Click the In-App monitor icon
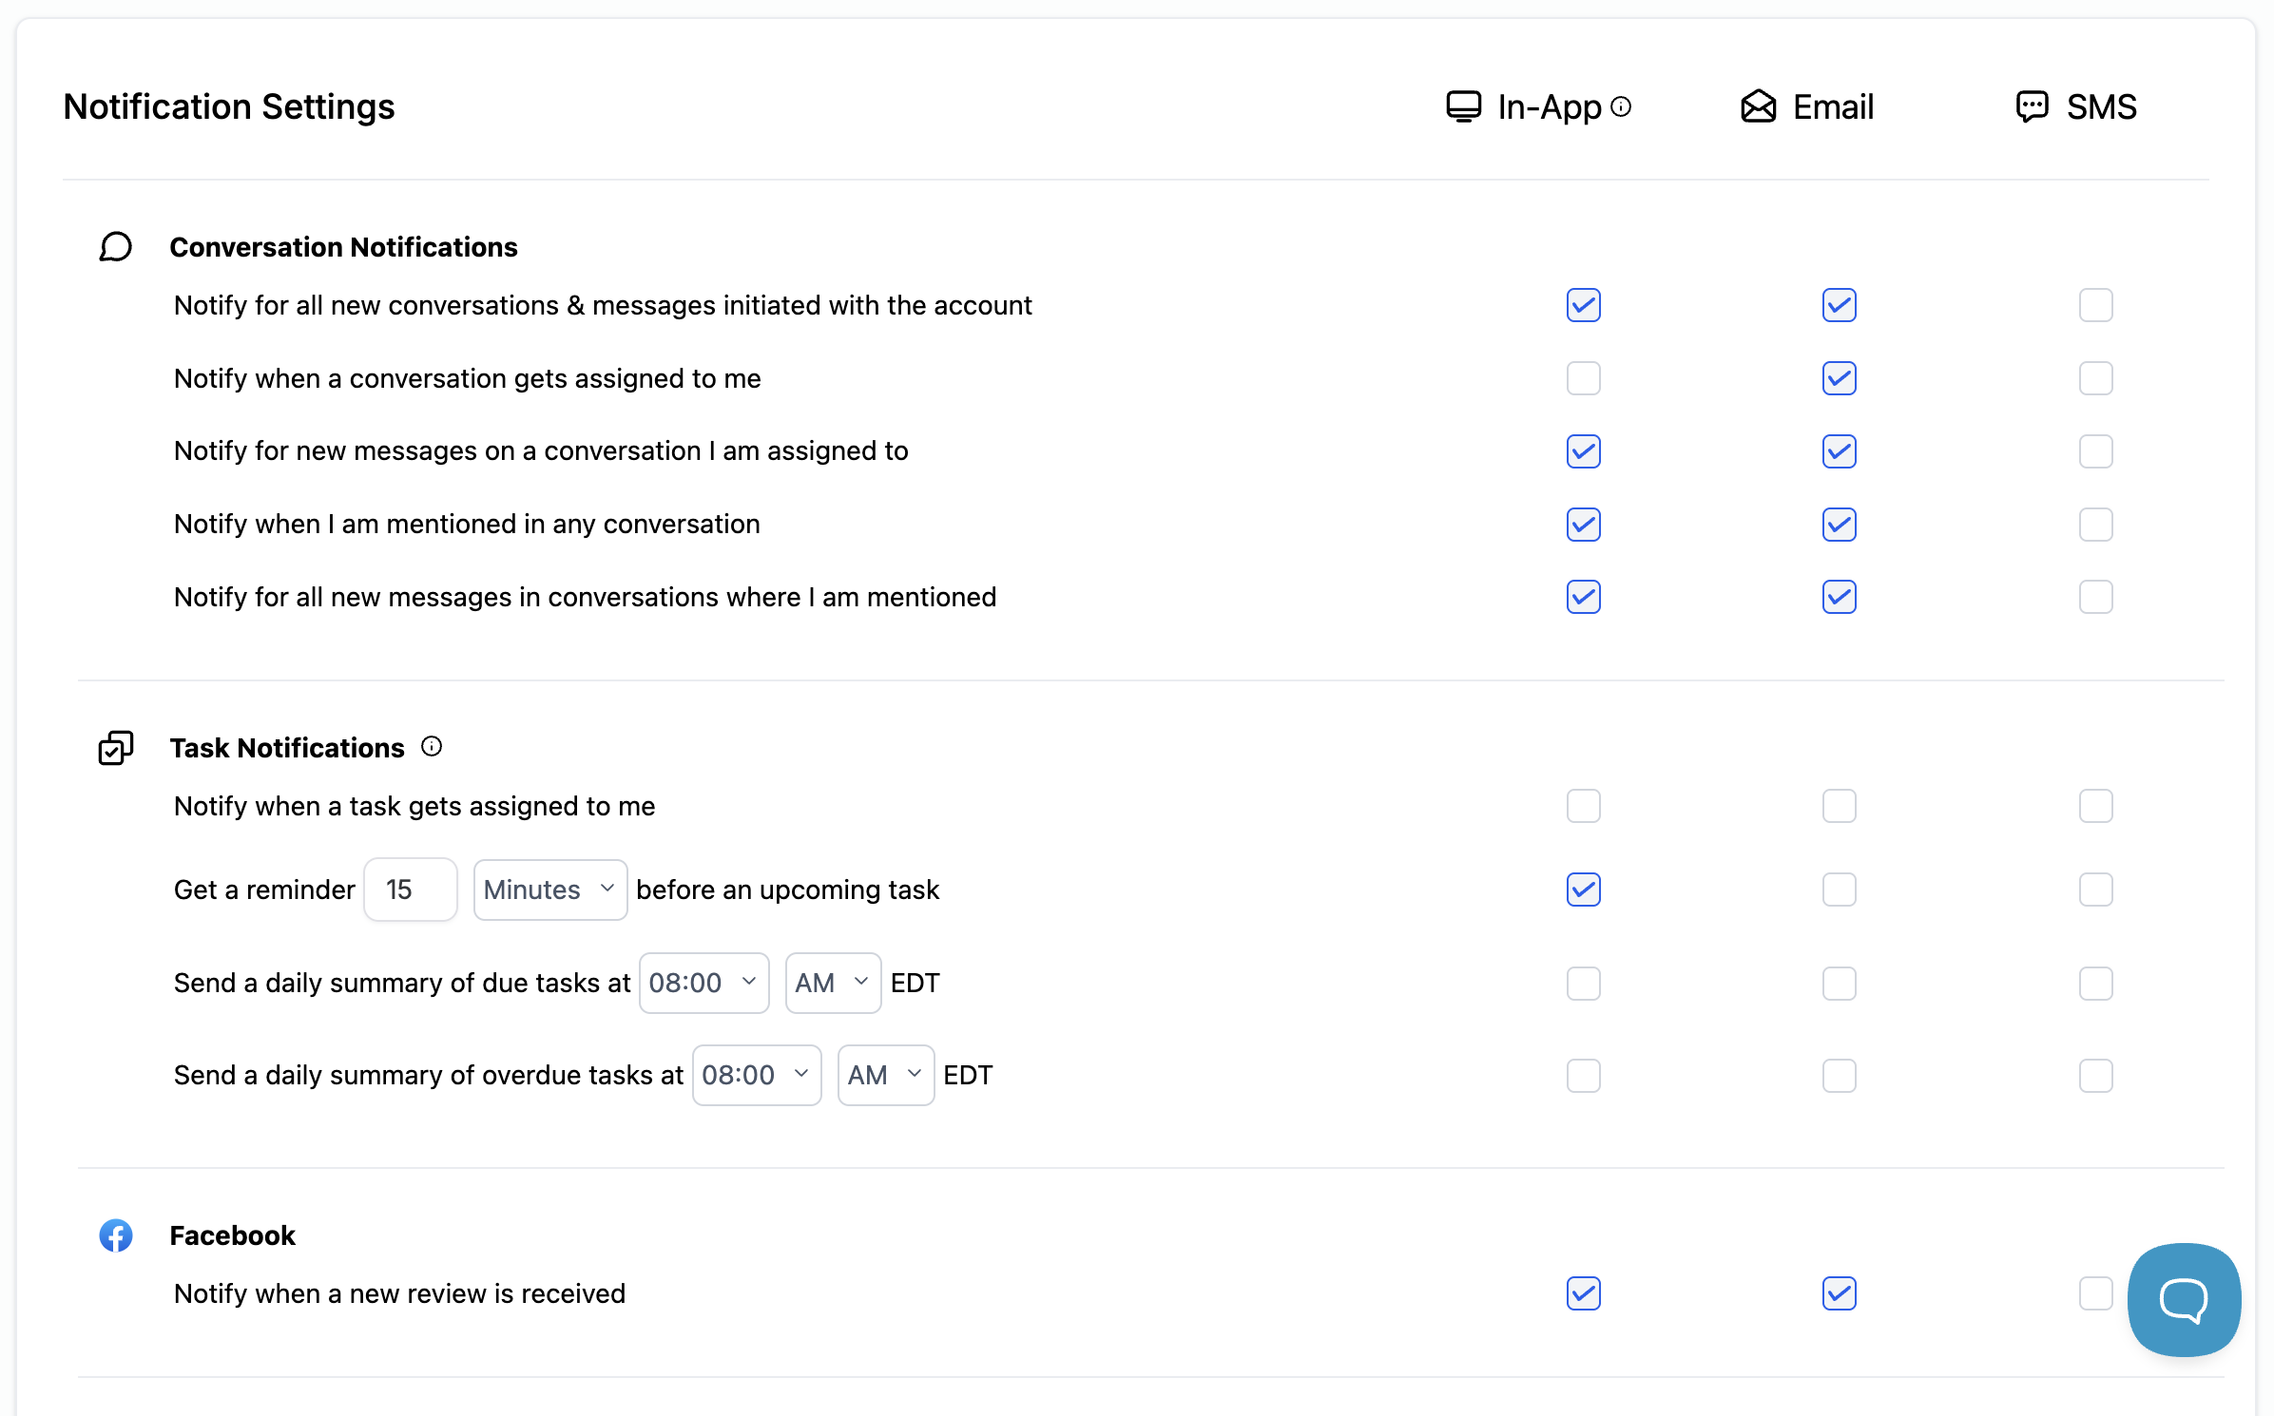 pyautogui.click(x=1463, y=106)
